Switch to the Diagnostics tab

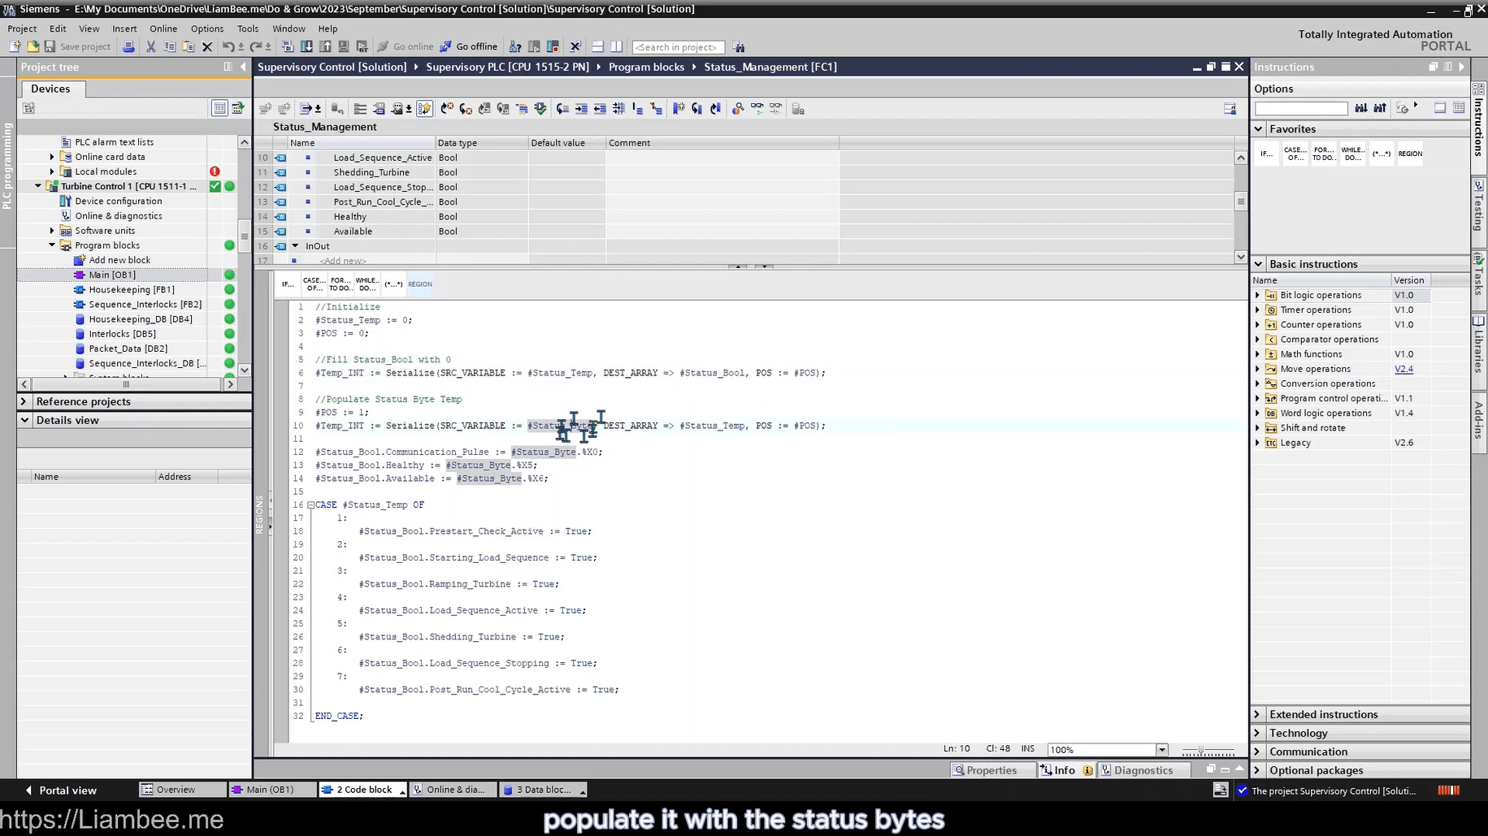1136,770
